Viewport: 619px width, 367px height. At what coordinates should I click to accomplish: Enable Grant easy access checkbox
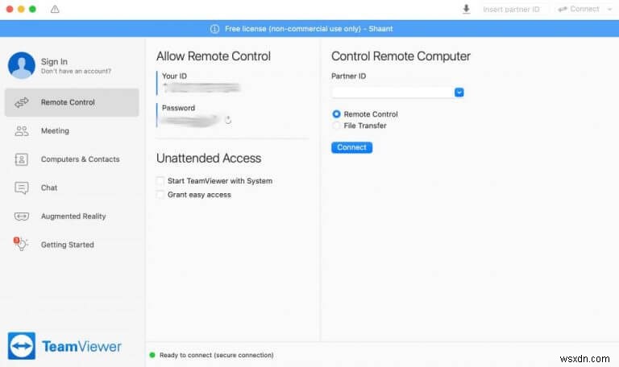(x=160, y=195)
